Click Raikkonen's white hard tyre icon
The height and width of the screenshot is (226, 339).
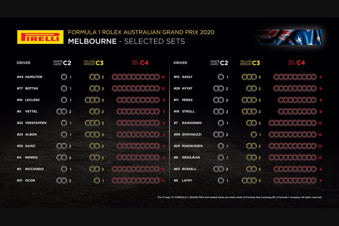click(x=221, y=123)
